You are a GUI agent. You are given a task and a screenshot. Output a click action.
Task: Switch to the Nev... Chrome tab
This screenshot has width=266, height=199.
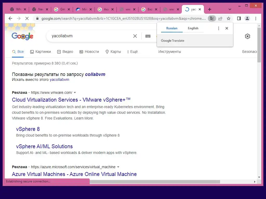38,9
